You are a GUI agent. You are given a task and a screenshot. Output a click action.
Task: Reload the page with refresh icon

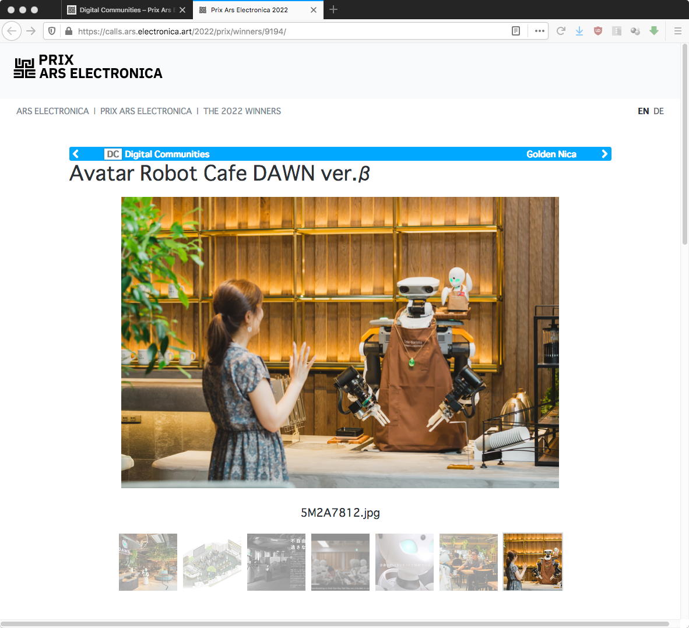pos(561,31)
